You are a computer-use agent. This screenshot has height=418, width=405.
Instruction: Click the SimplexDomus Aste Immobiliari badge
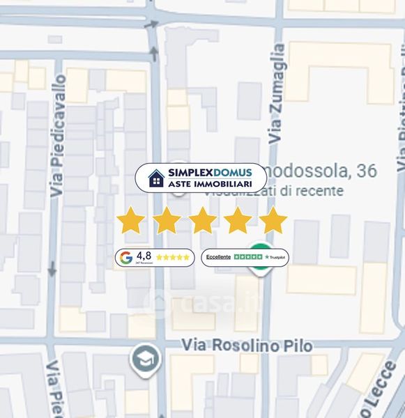201,178
